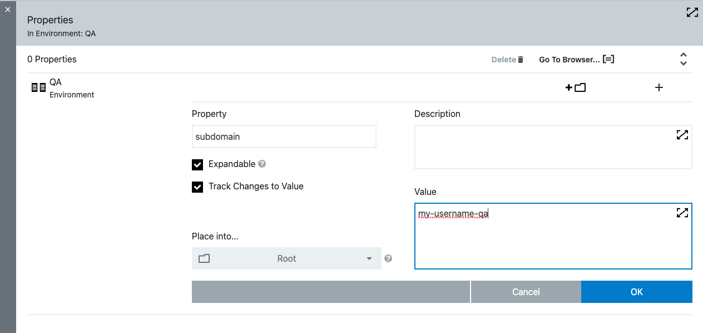Expand the Properties dialog to fullscreen
This screenshot has height=333, width=703.
(692, 12)
